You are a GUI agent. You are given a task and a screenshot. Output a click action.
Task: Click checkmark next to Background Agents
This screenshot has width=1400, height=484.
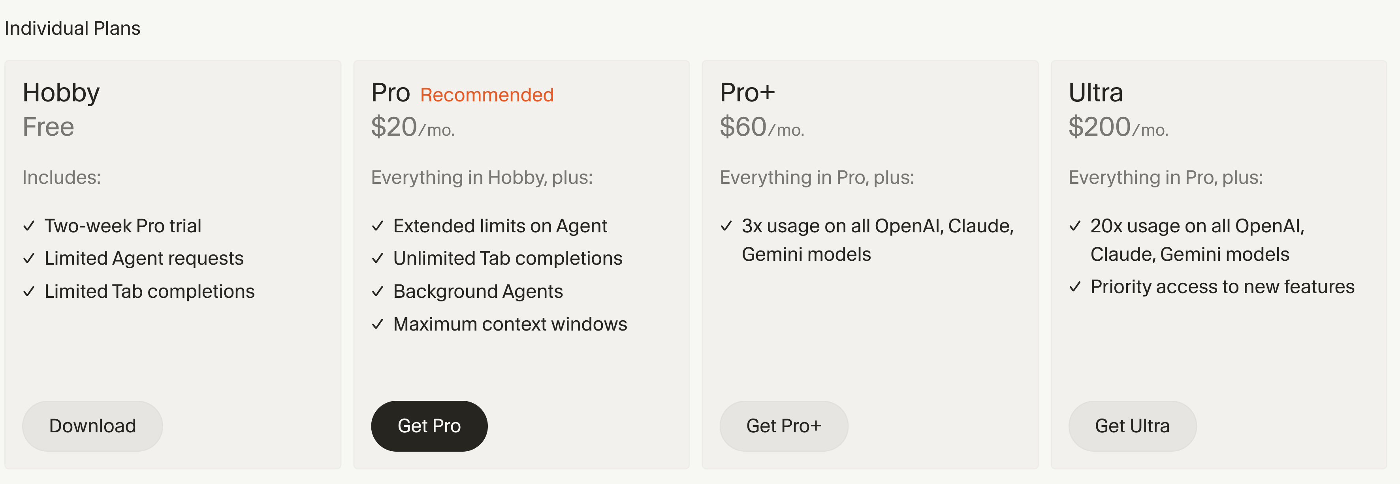coord(378,292)
